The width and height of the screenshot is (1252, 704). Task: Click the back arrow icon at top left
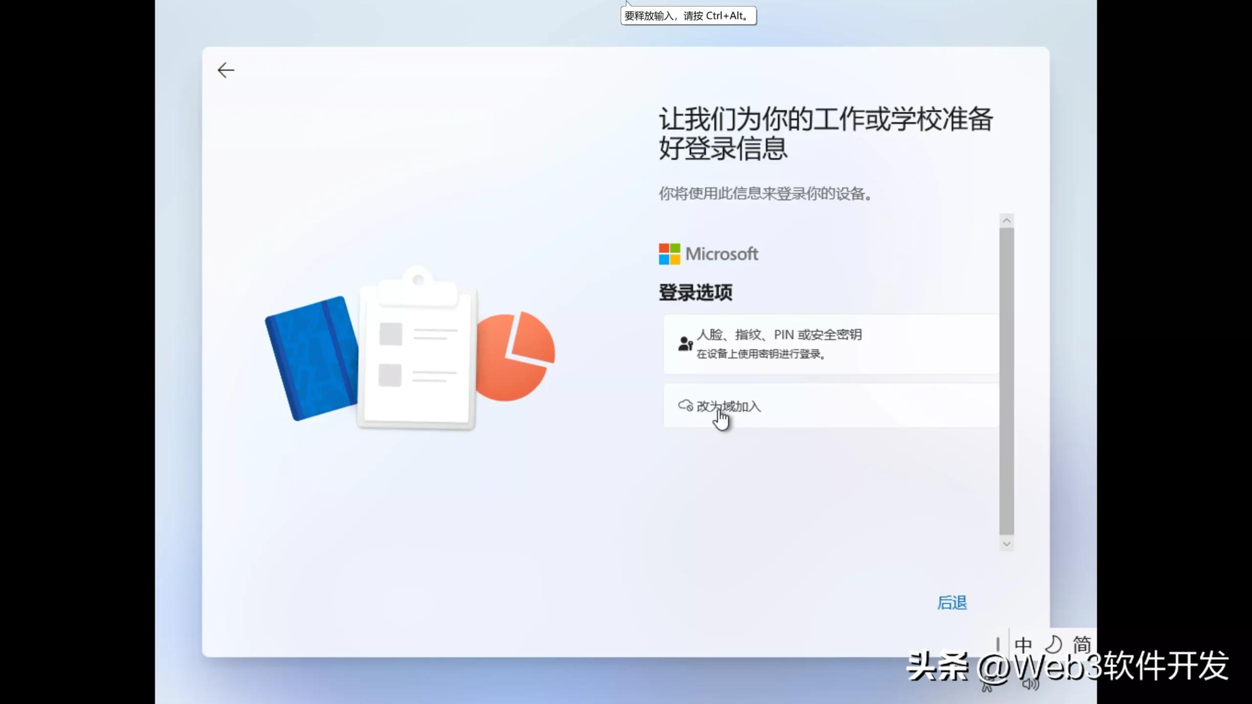[x=225, y=70]
